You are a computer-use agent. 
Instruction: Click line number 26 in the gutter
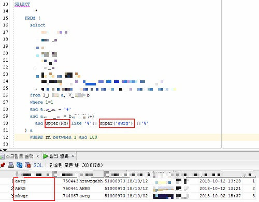click(x=6, y=95)
